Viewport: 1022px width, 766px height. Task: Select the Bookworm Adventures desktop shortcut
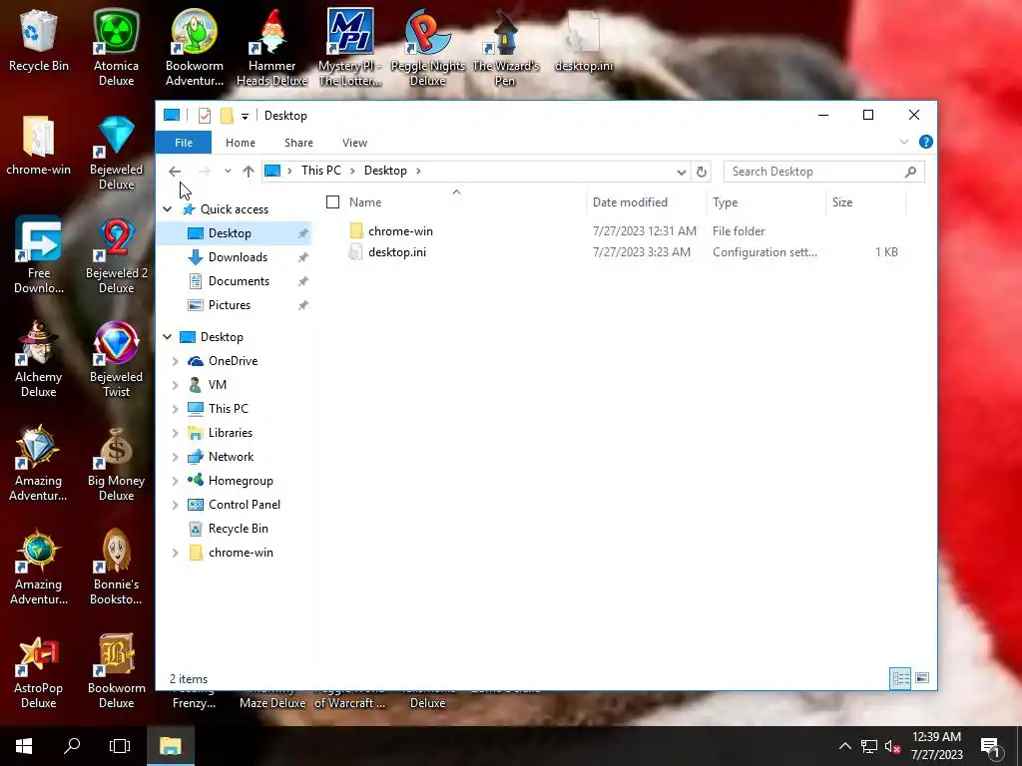point(195,48)
